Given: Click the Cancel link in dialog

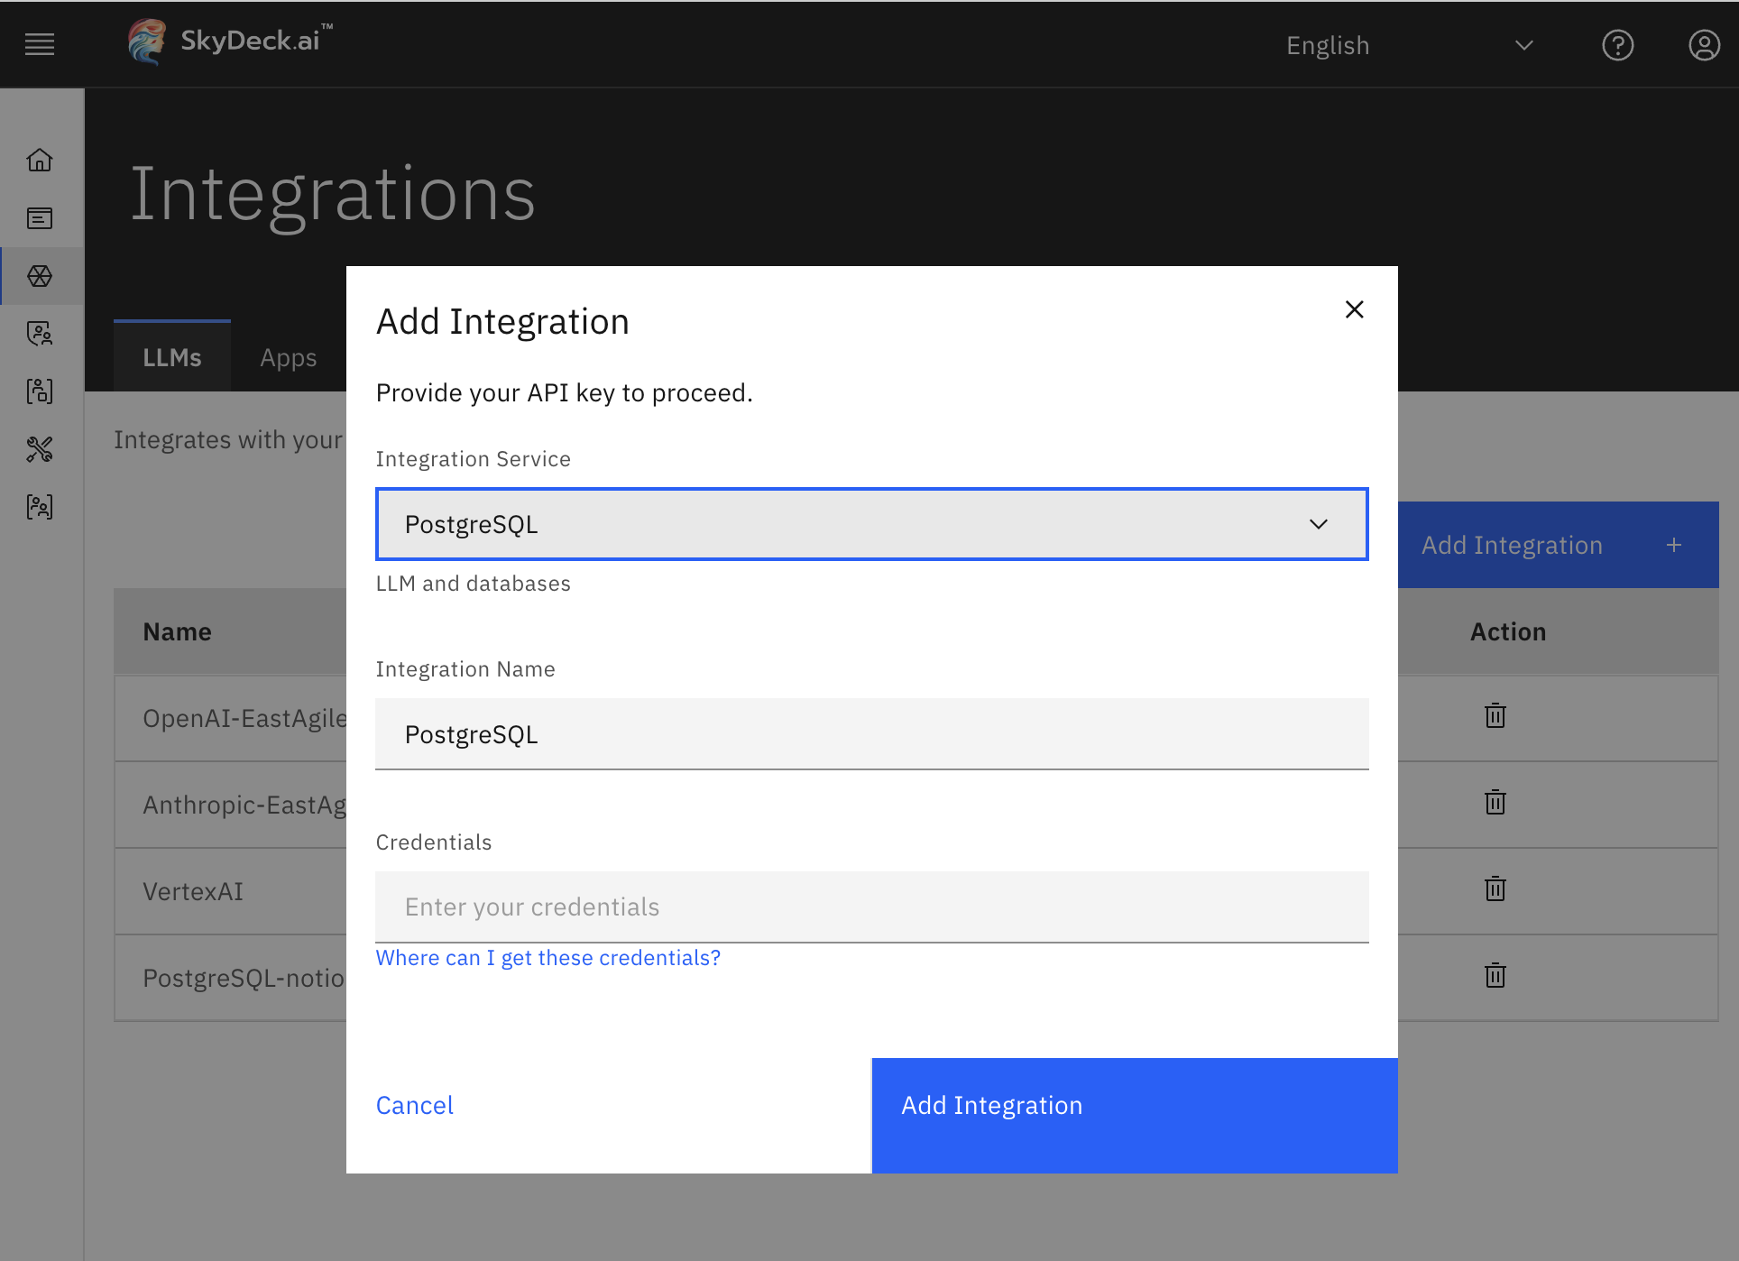Looking at the screenshot, I should pyautogui.click(x=415, y=1106).
